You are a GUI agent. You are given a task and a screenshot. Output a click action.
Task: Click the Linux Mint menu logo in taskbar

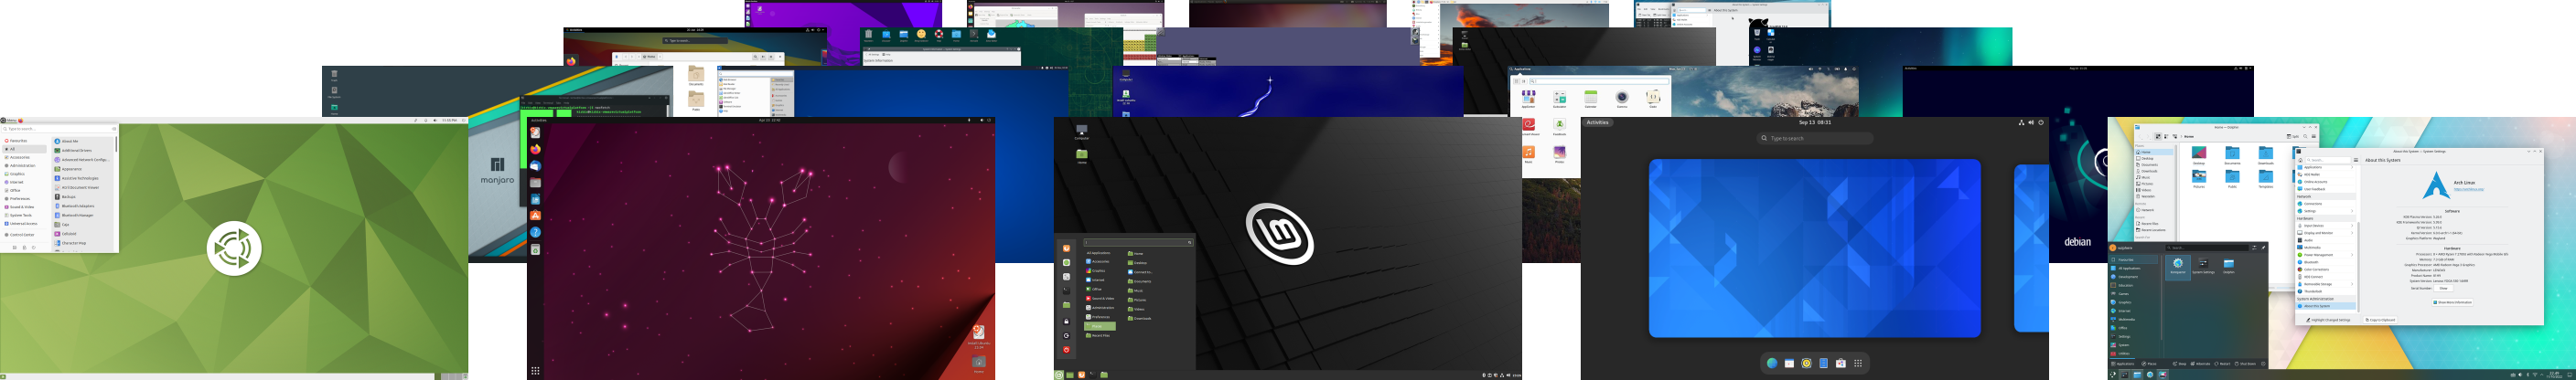coord(1059,375)
